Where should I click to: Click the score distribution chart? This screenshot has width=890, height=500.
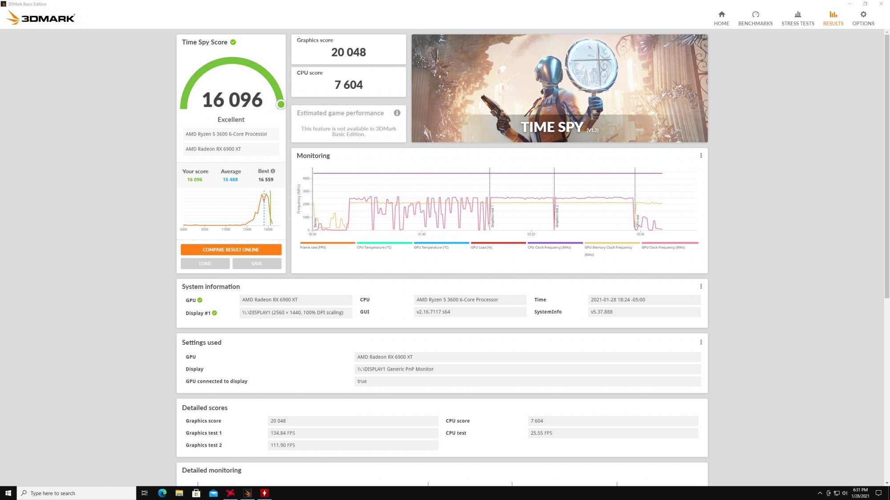pyautogui.click(x=231, y=210)
